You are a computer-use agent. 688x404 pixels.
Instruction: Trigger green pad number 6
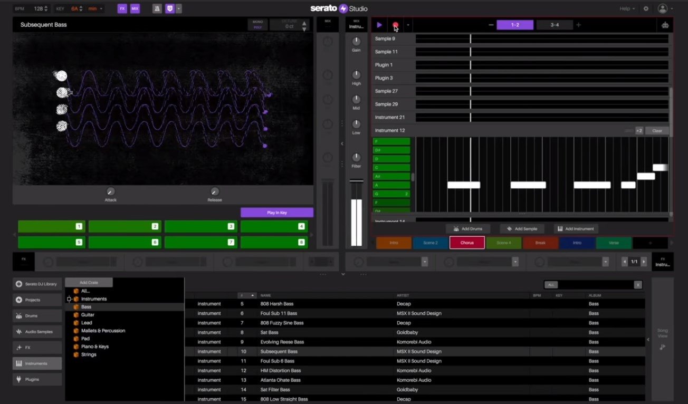[x=125, y=242]
